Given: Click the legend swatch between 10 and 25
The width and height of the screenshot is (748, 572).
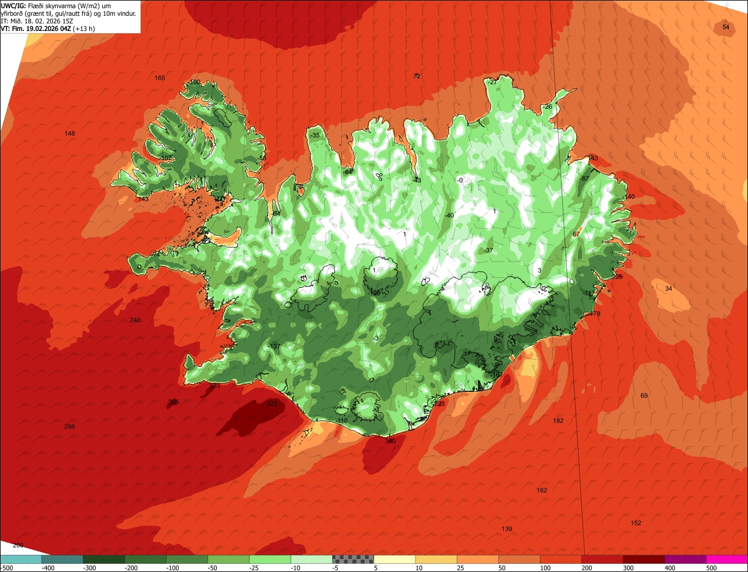Looking at the screenshot, I should [437, 559].
